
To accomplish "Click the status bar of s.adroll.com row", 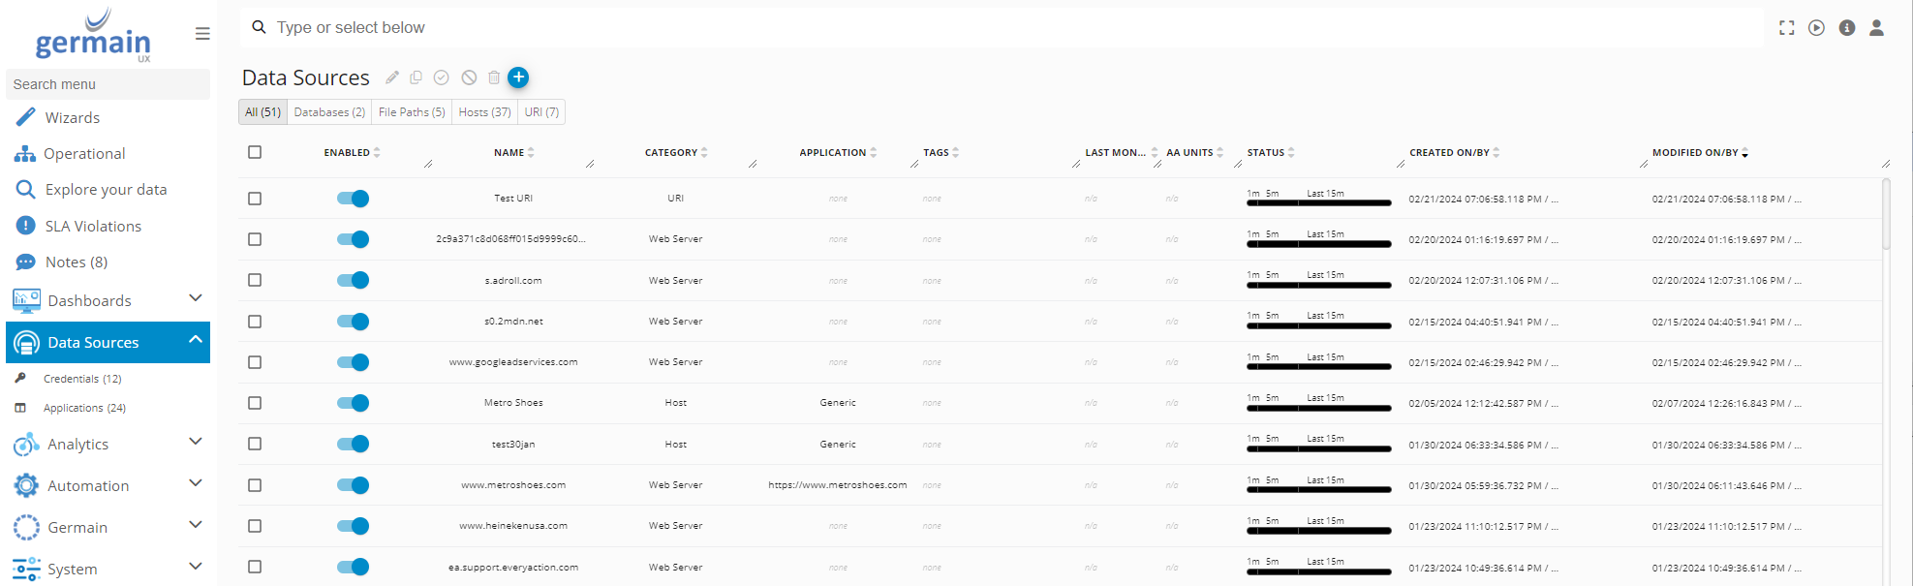I will 1318,285.
